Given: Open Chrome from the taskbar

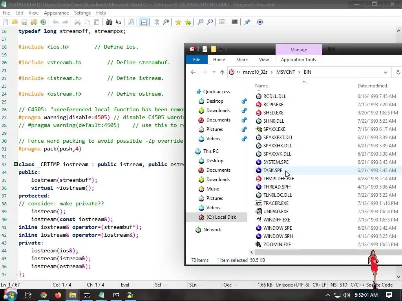Looking at the screenshot, I should tap(44, 295).
